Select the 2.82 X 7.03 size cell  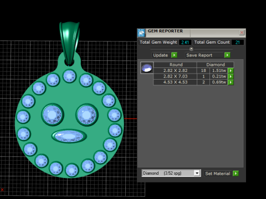coord(175,76)
